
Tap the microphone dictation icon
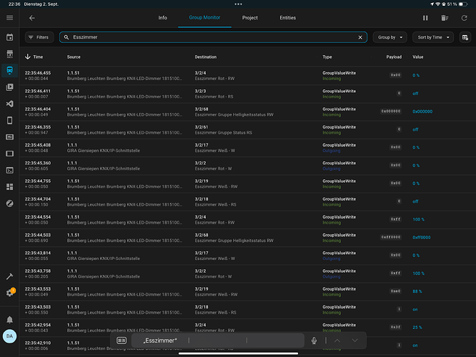pyautogui.click(x=314, y=341)
